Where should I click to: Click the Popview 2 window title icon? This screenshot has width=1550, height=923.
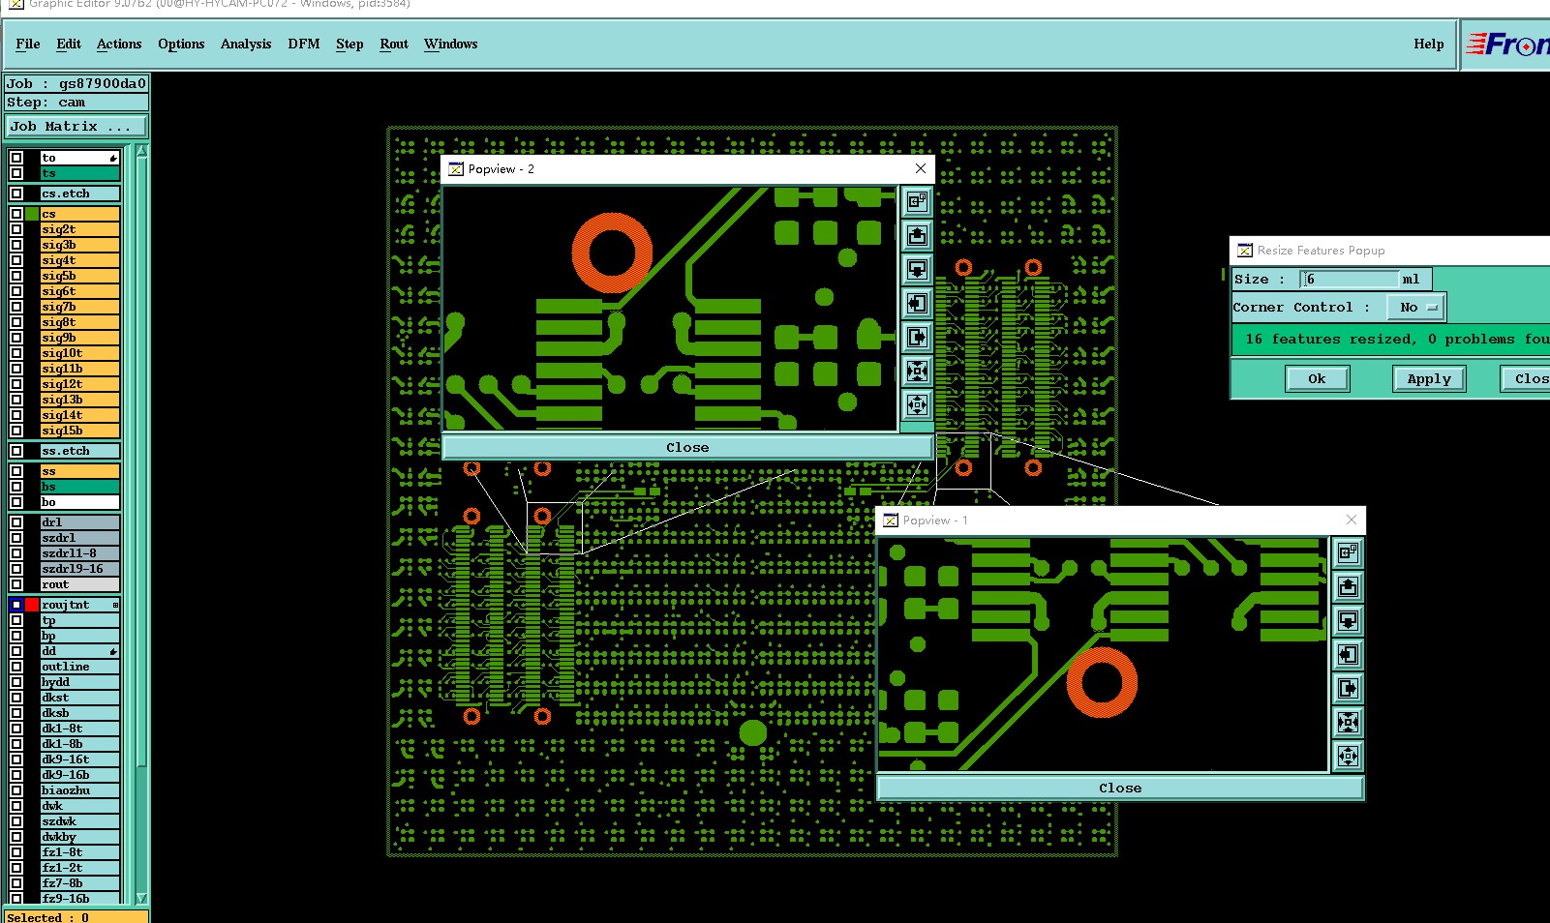(456, 169)
